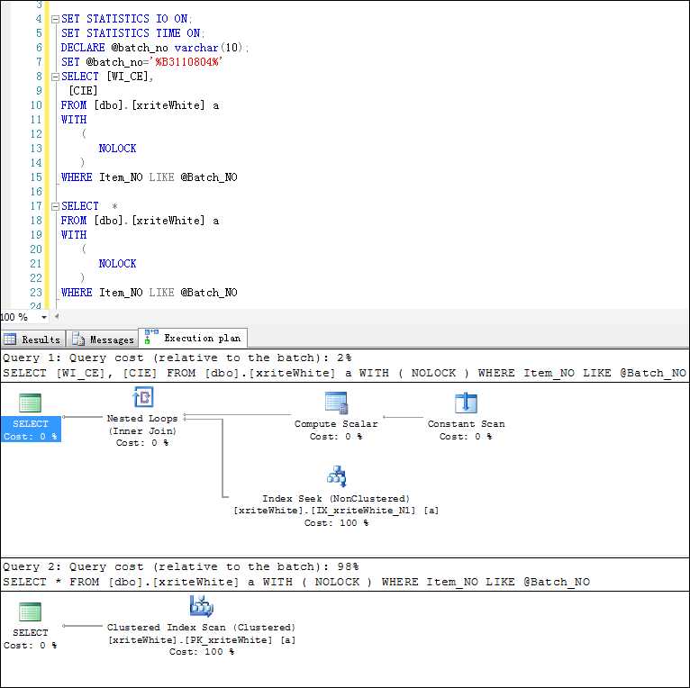Switch to the Results tab

click(32, 339)
